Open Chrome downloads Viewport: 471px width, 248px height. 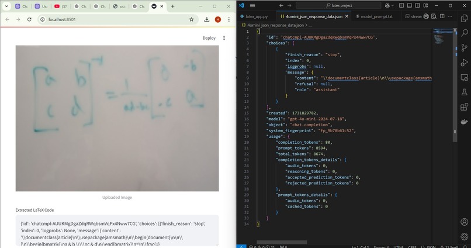207,19
